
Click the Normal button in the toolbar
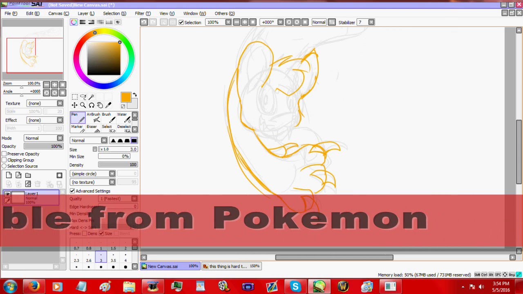(319, 22)
